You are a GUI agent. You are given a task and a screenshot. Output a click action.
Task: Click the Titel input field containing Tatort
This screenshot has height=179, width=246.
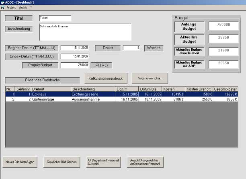point(55,18)
